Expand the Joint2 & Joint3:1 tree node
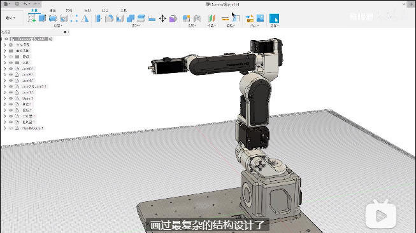 (4, 86)
